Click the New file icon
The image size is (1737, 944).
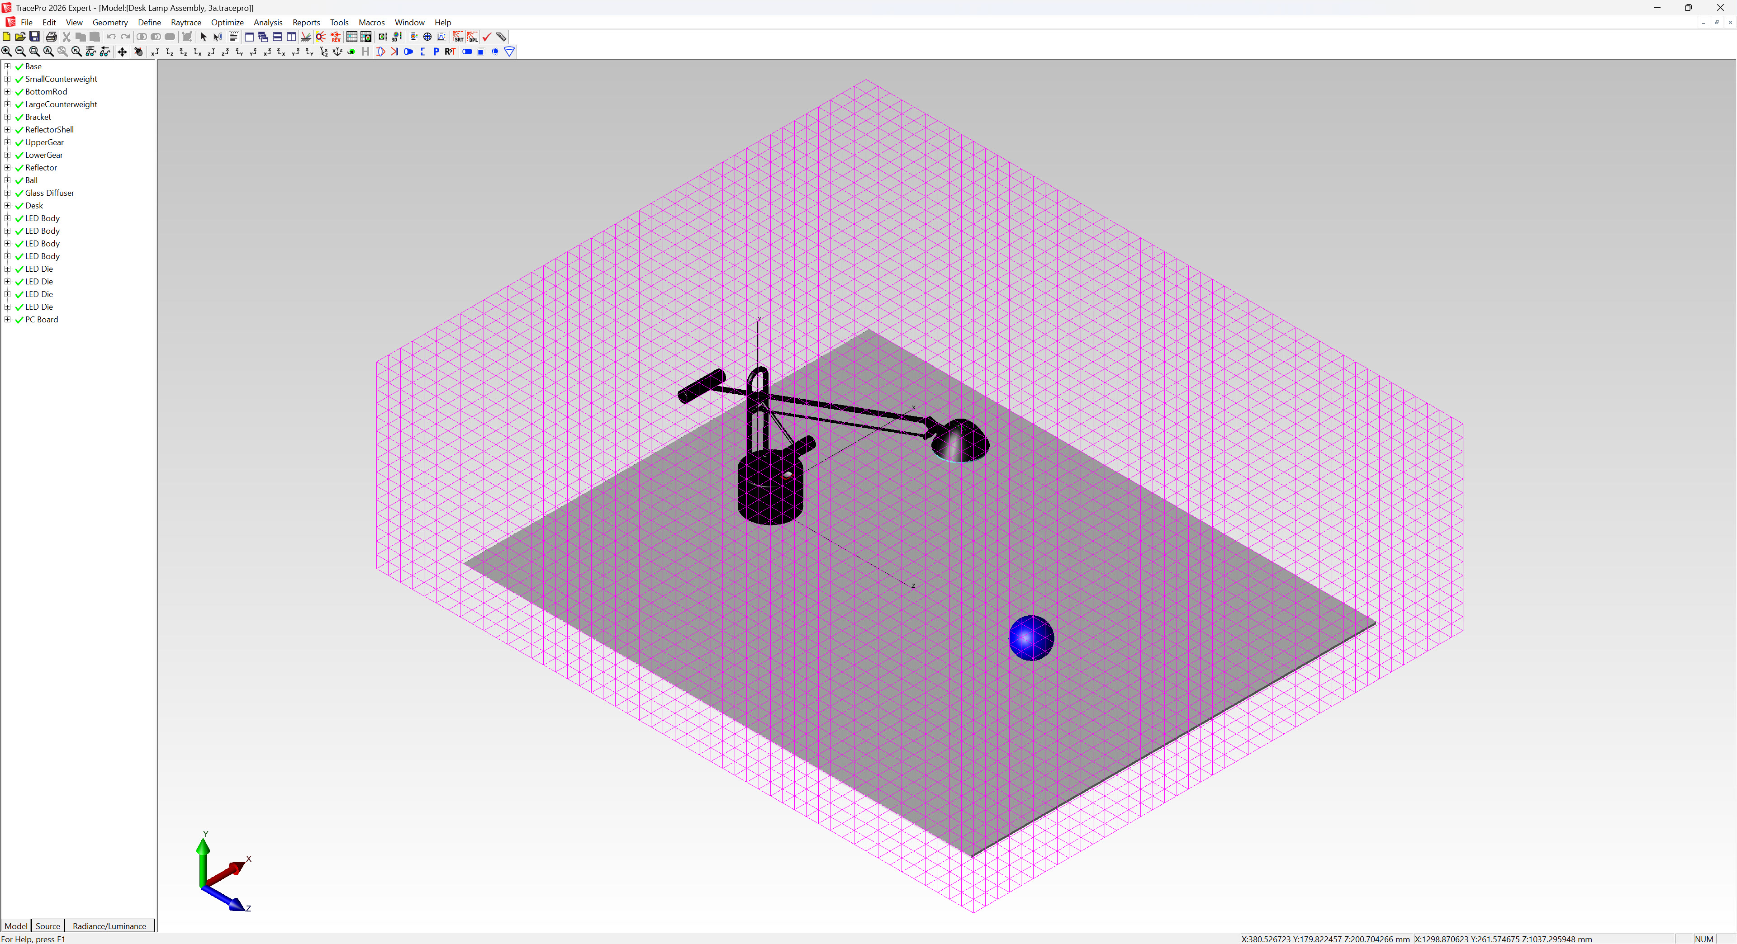tap(6, 36)
